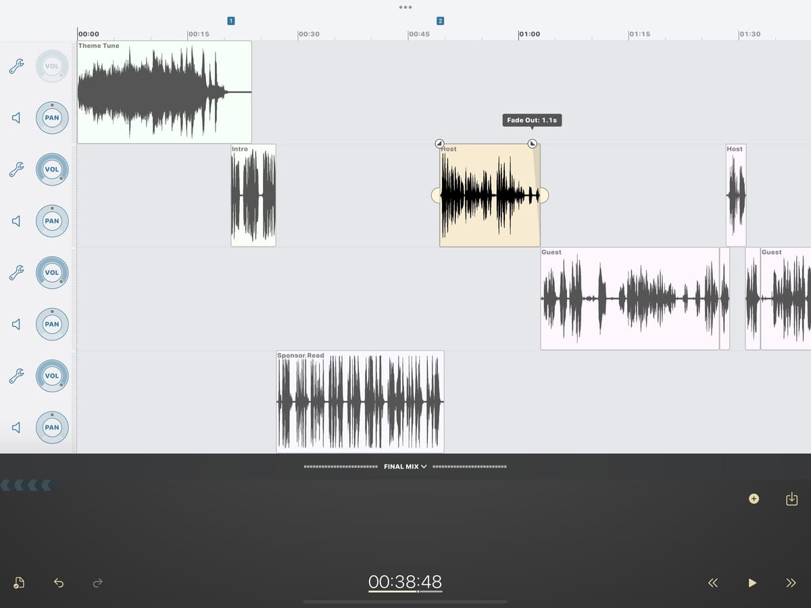Click the fade-in handle on the Host clip
811x608 pixels.
coord(439,143)
